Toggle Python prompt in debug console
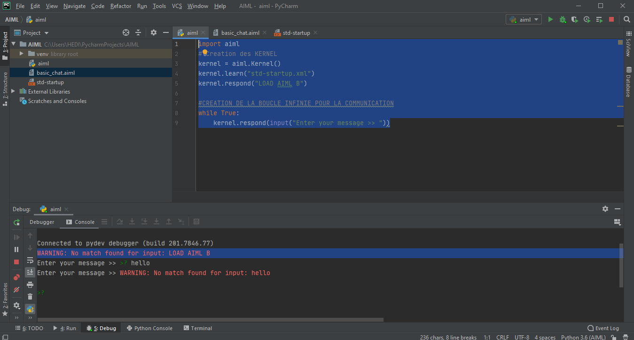This screenshot has height=340, width=634. tap(30, 309)
